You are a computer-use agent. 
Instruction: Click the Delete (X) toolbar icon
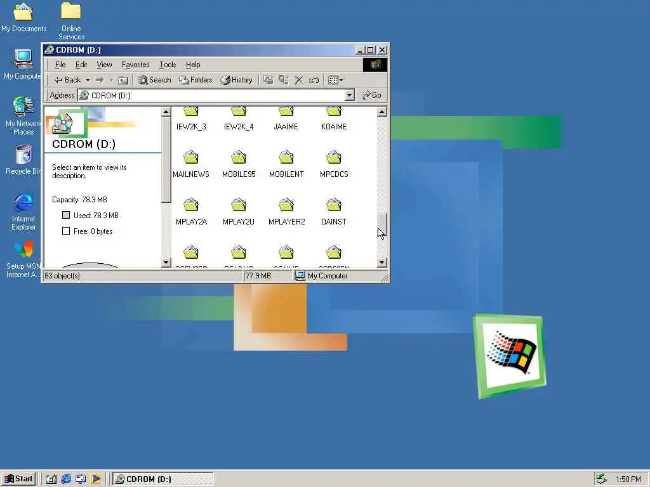299,80
